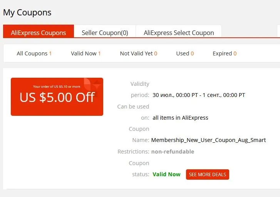Show Not Valid Yet coupons
This screenshot has width=280, height=197.
click(139, 53)
